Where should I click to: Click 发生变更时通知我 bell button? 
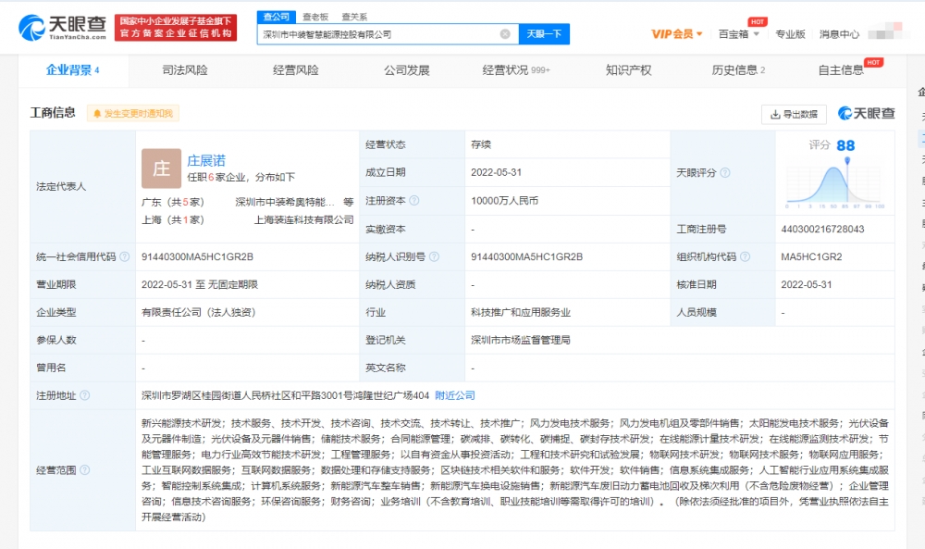(x=132, y=113)
